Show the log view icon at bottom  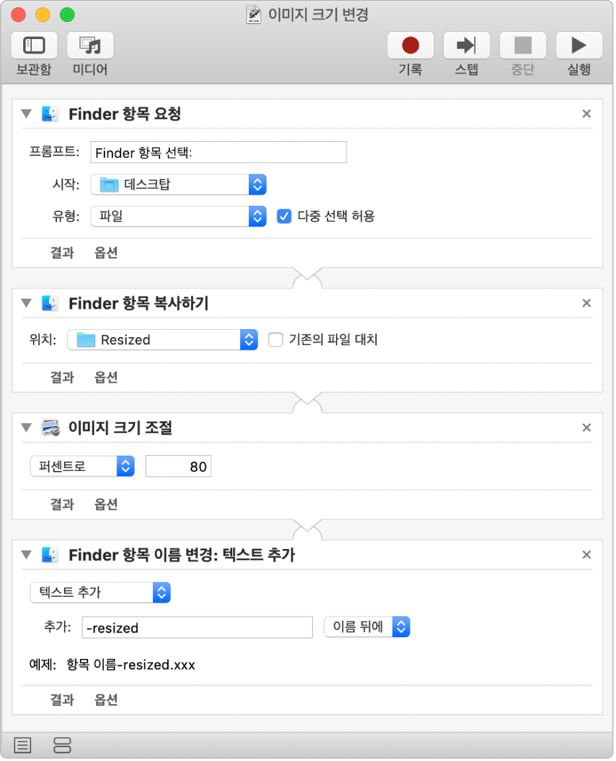(x=22, y=745)
